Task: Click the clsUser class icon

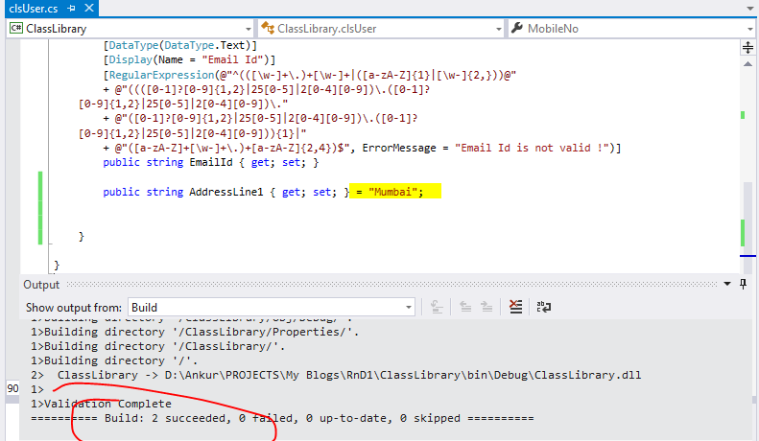Action: (x=268, y=28)
